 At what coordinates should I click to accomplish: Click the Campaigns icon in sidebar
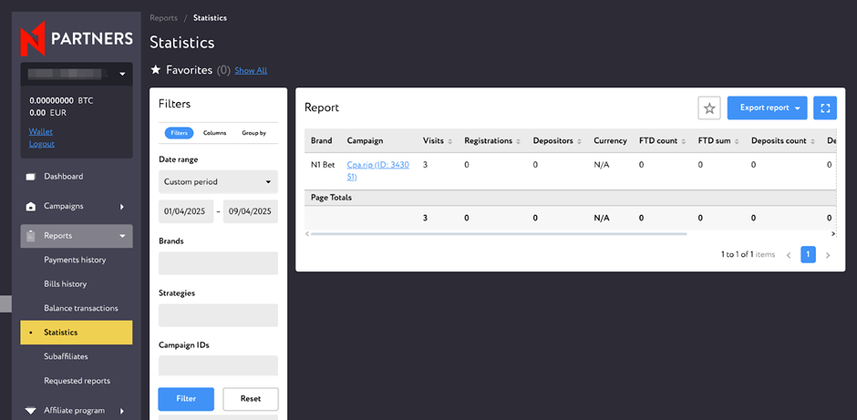(x=30, y=207)
